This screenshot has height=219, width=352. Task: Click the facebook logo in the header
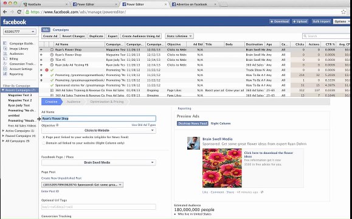click(15, 22)
